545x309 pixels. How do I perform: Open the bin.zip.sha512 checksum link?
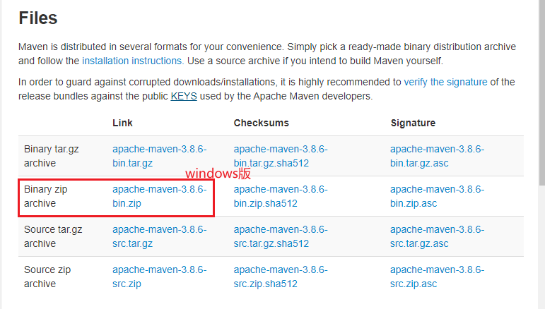[x=281, y=196]
